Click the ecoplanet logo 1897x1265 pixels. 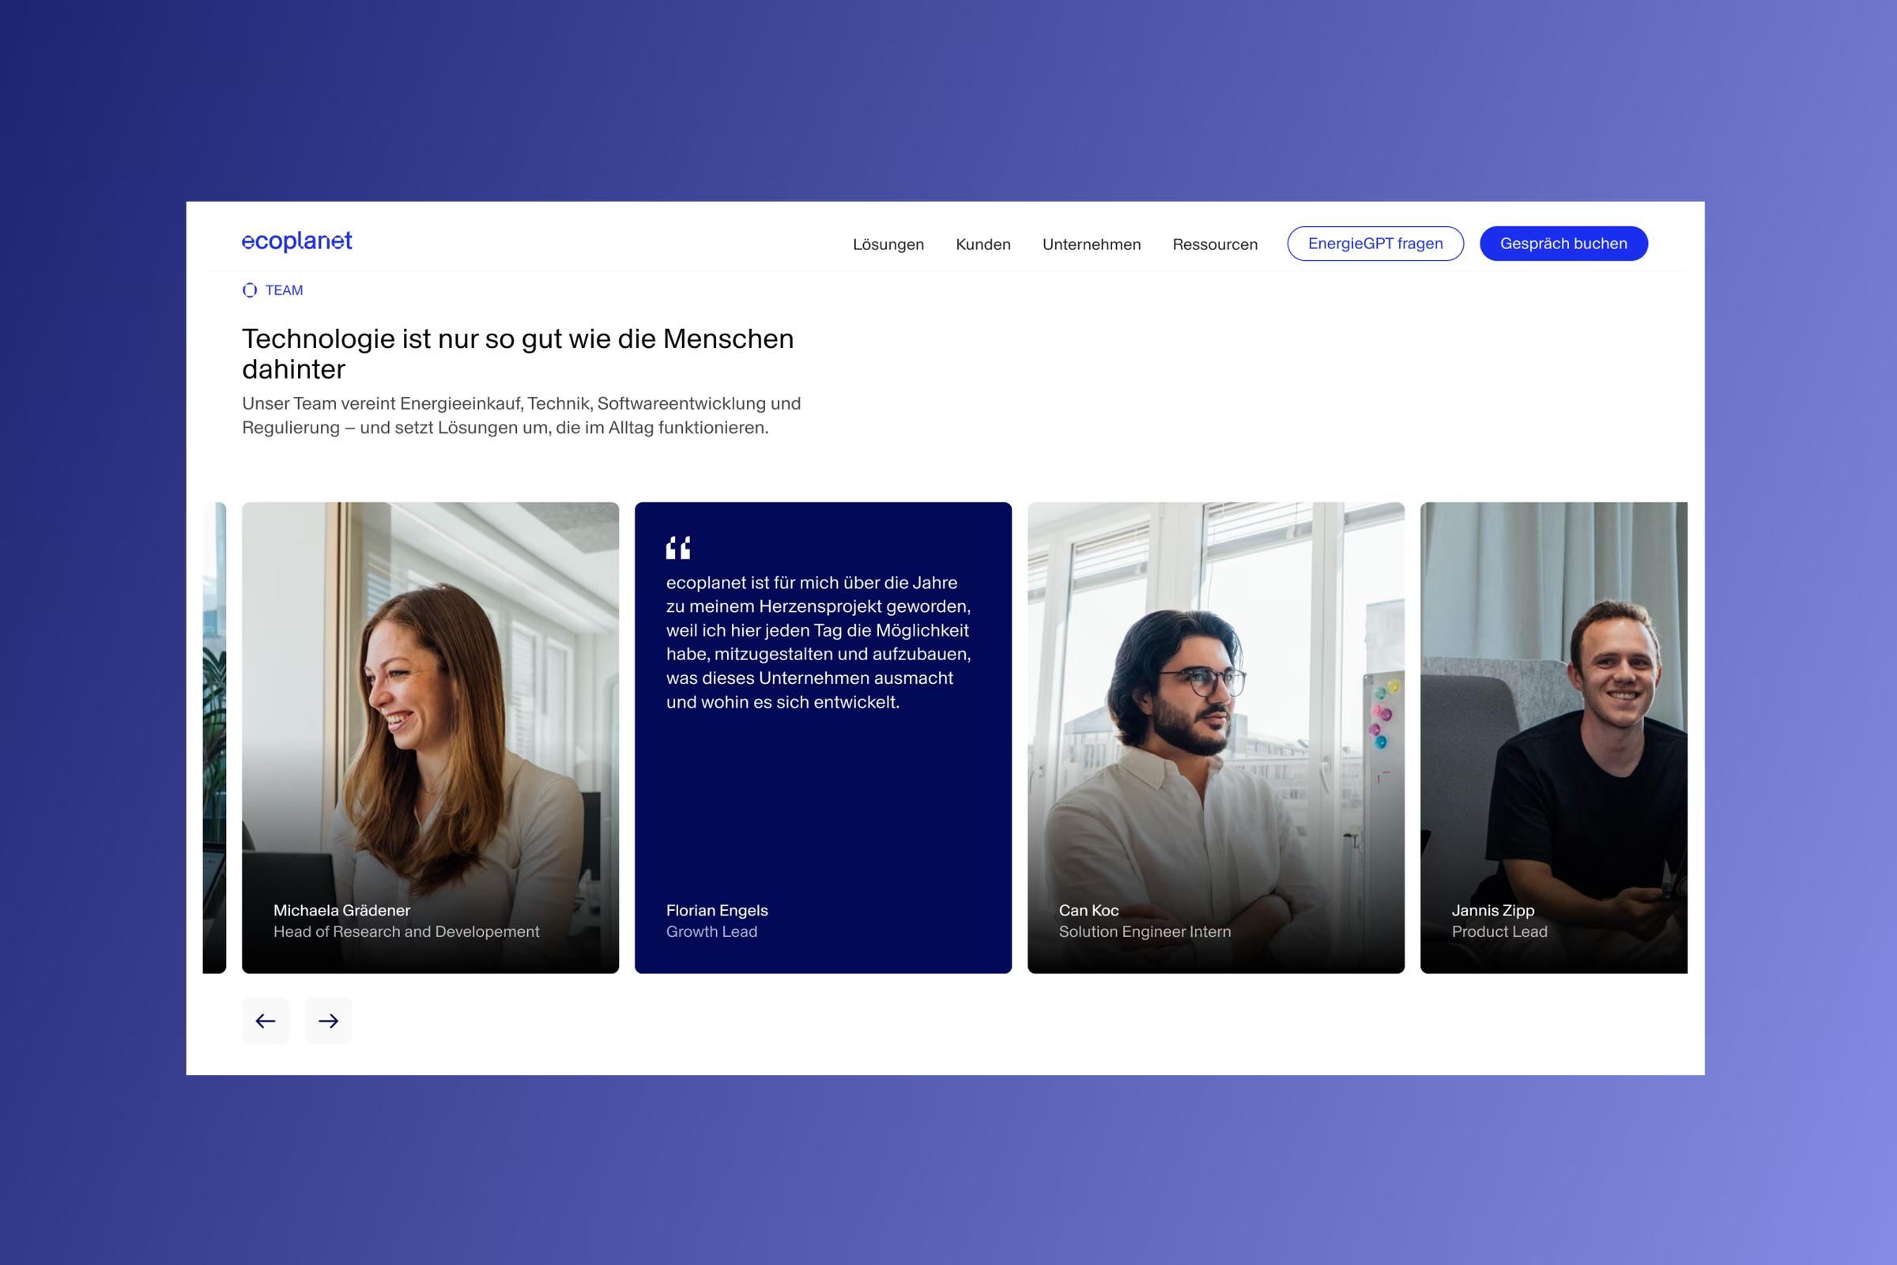[x=297, y=240]
